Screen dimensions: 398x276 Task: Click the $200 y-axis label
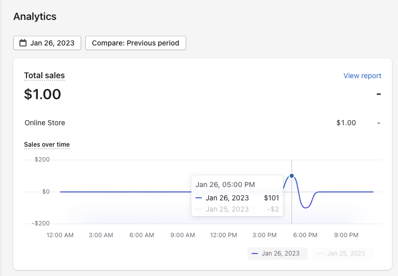click(x=41, y=159)
